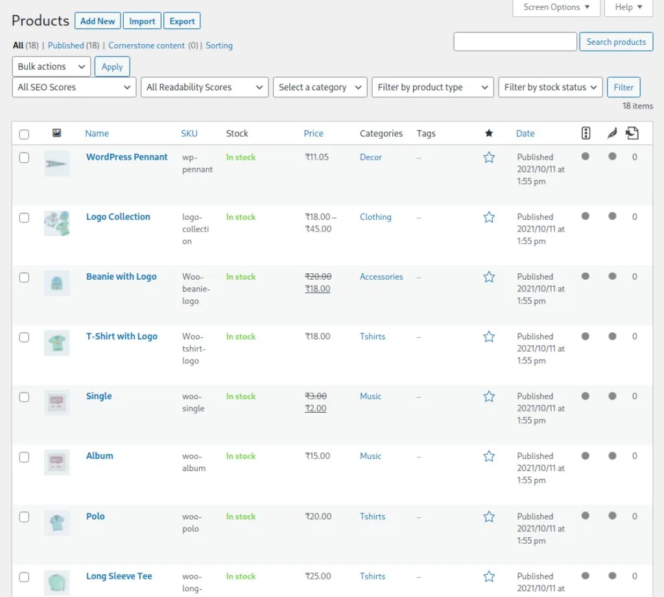Screen dimensions: 664x597
Task: Open the Bulk actions dropdown
Action: click(x=51, y=66)
